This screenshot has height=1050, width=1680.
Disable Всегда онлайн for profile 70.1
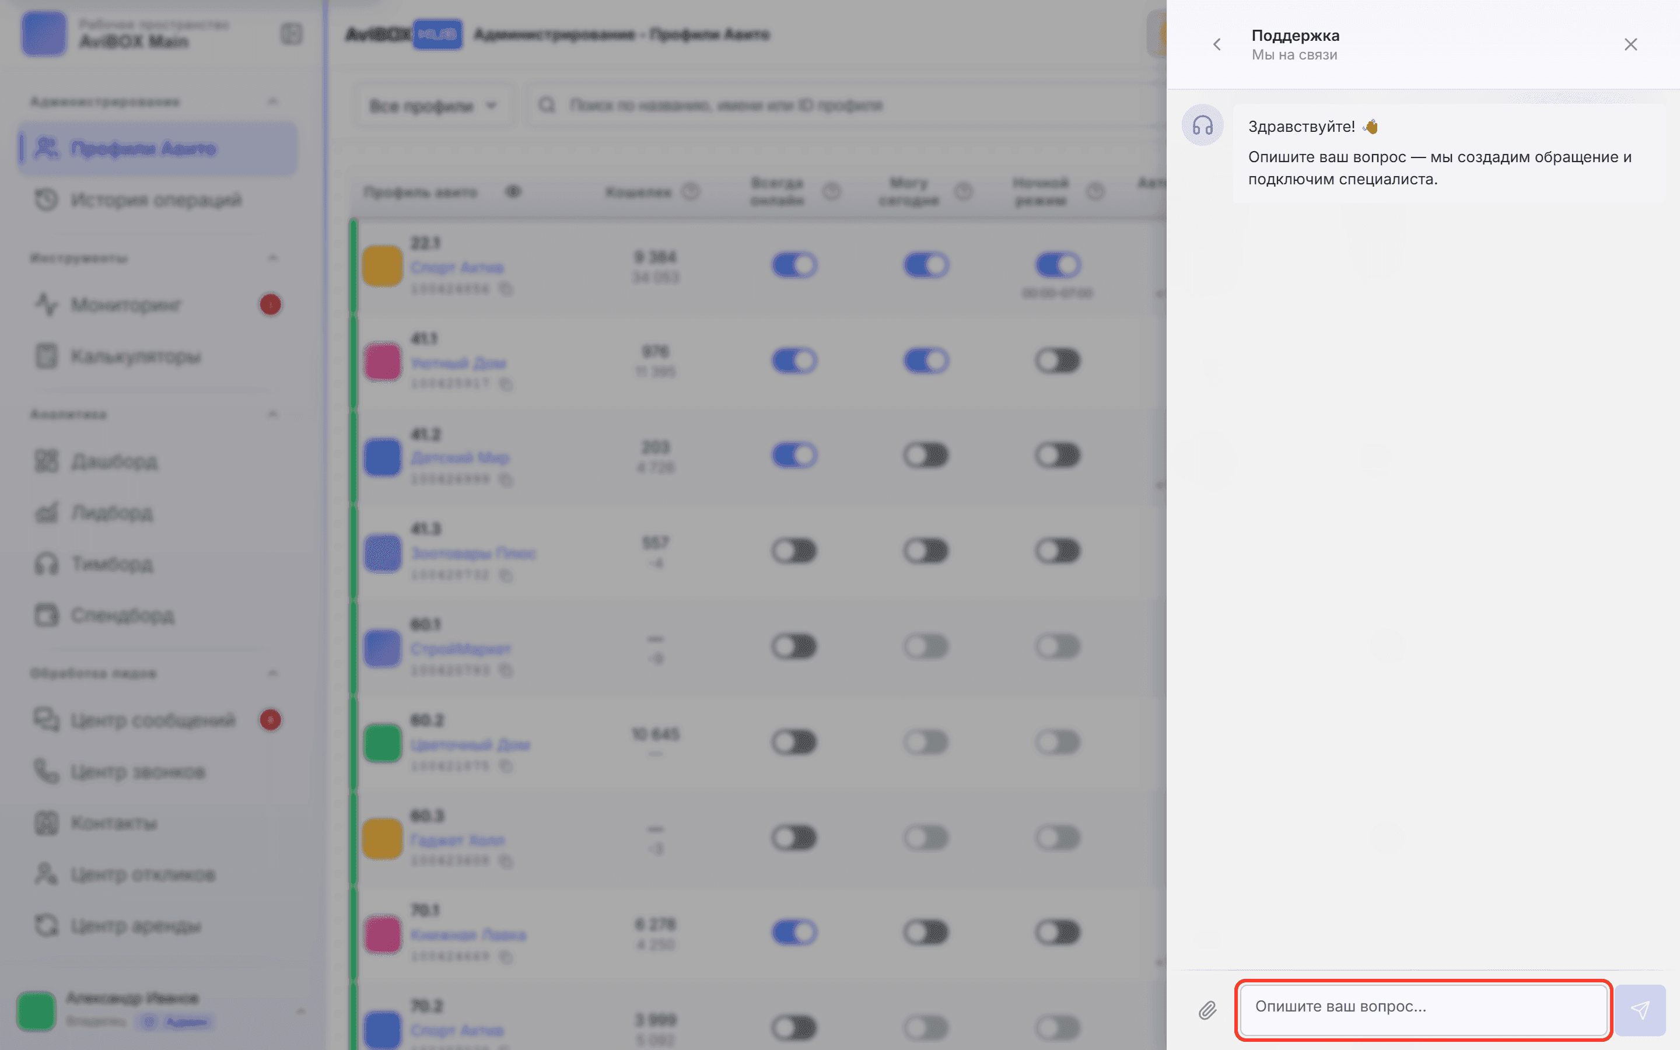point(794,933)
